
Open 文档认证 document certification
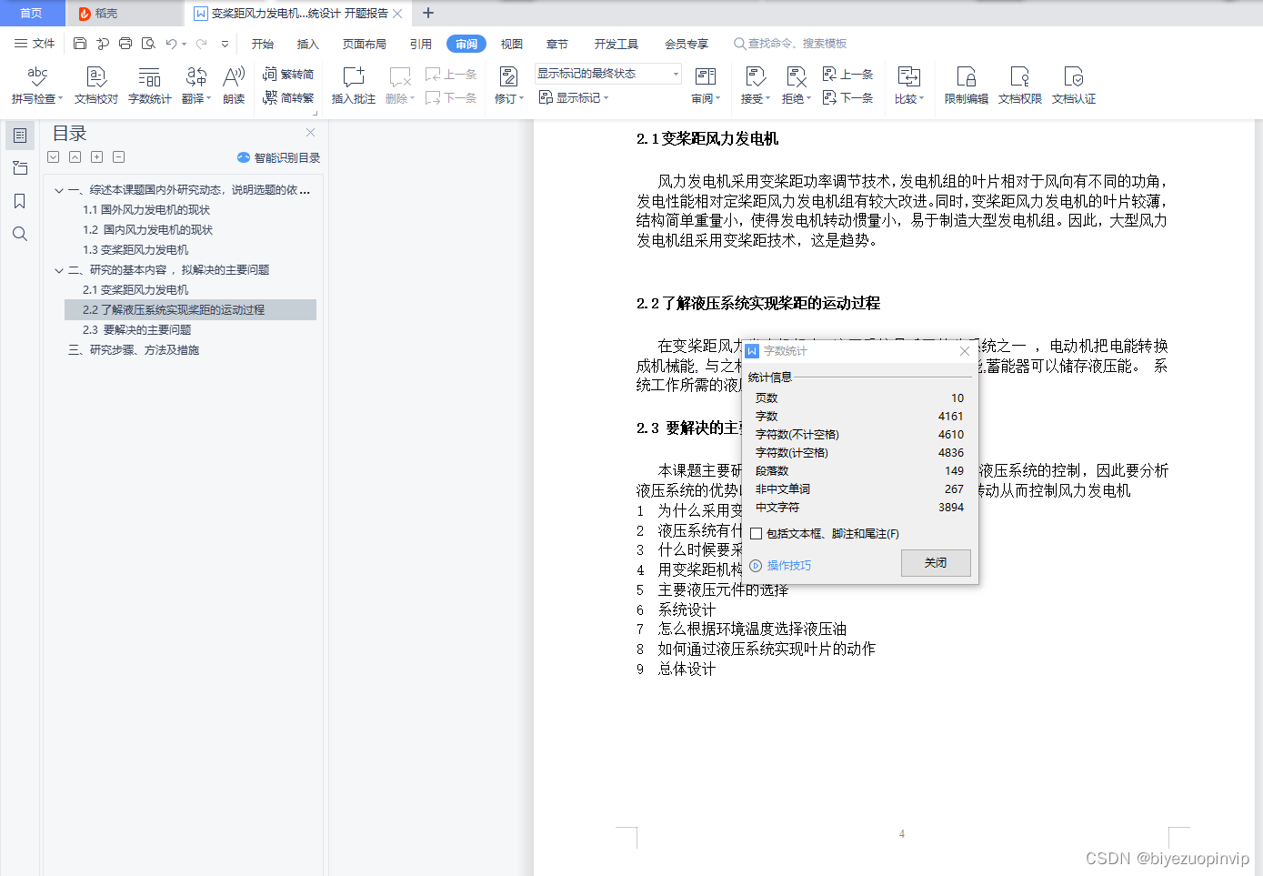pyautogui.click(x=1074, y=85)
